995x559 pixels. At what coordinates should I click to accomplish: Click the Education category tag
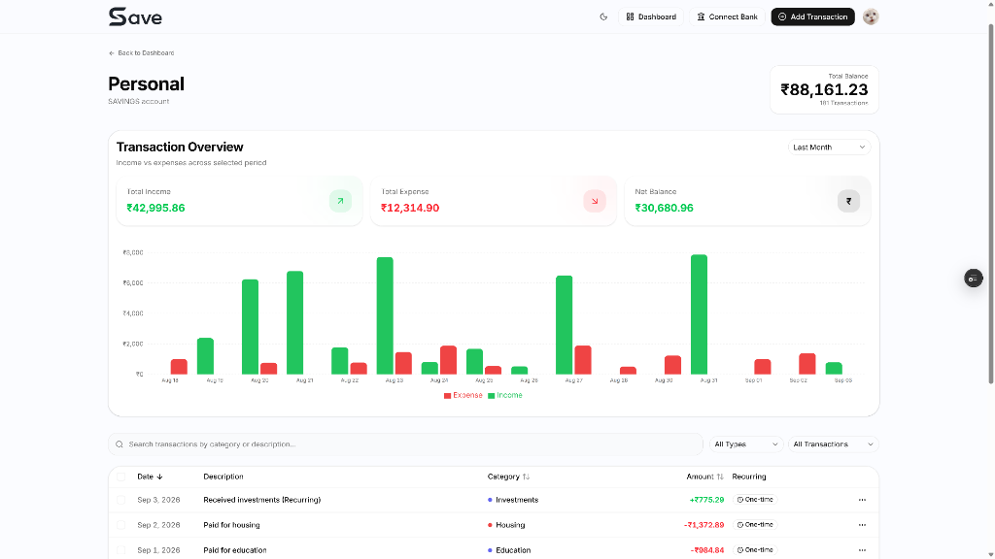(x=509, y=550)
